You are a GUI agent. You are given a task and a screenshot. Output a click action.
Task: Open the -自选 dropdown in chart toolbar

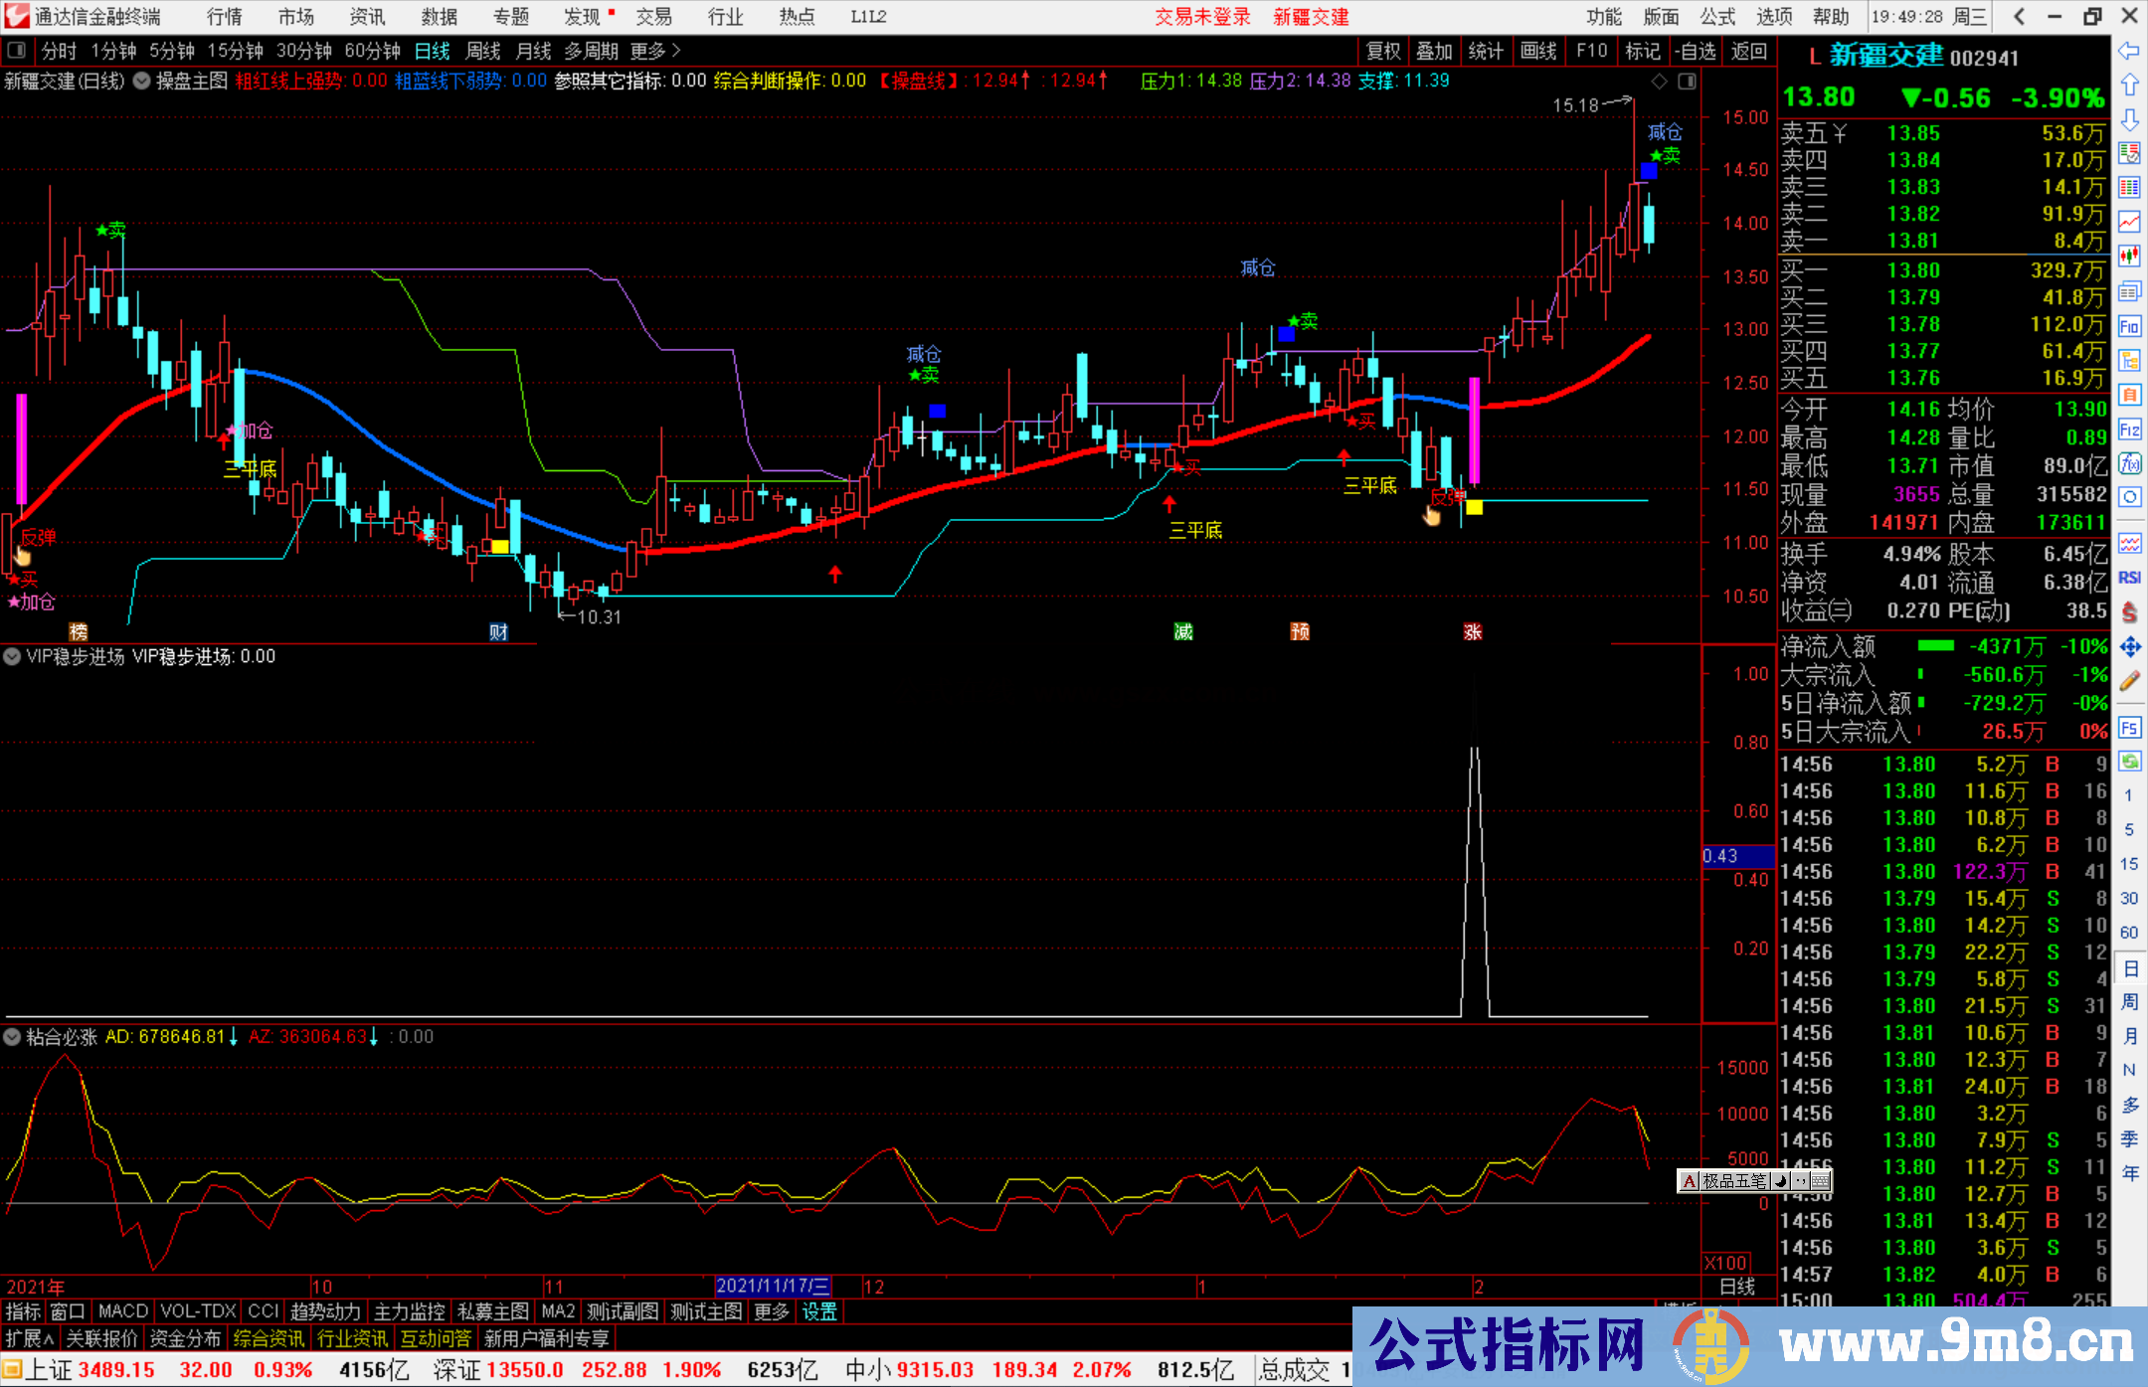(1696, 51)
